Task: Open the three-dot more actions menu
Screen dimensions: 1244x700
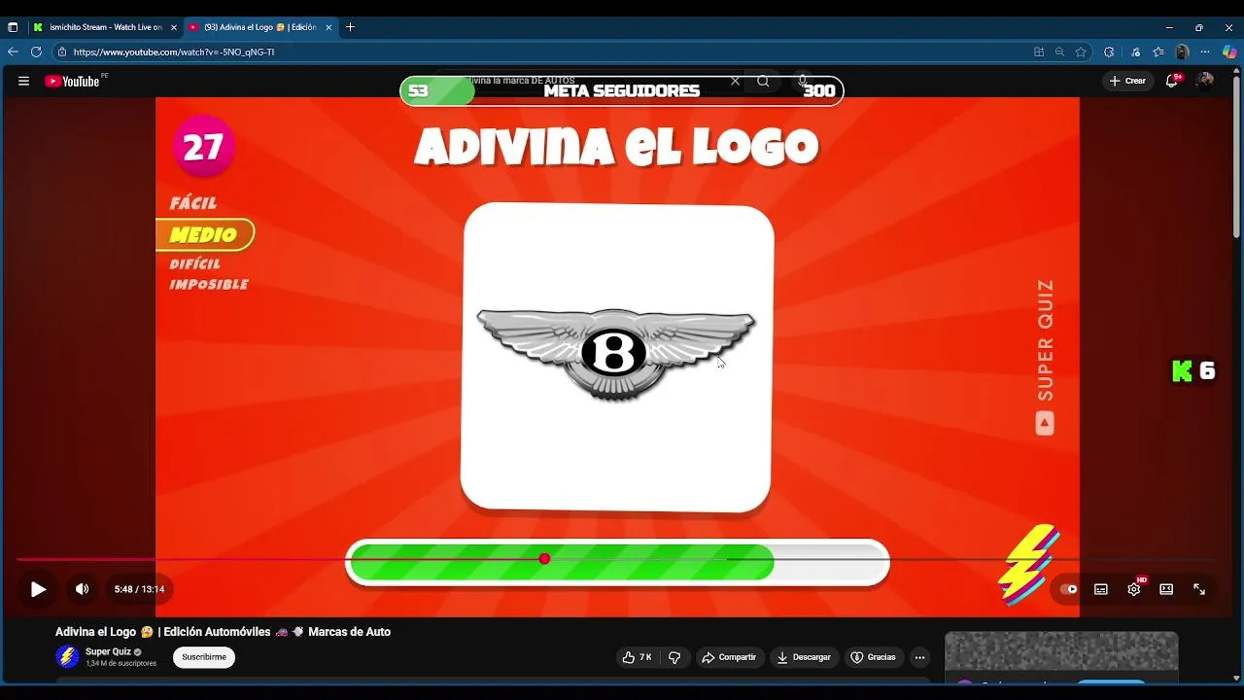Action: (x=919, y=657)
